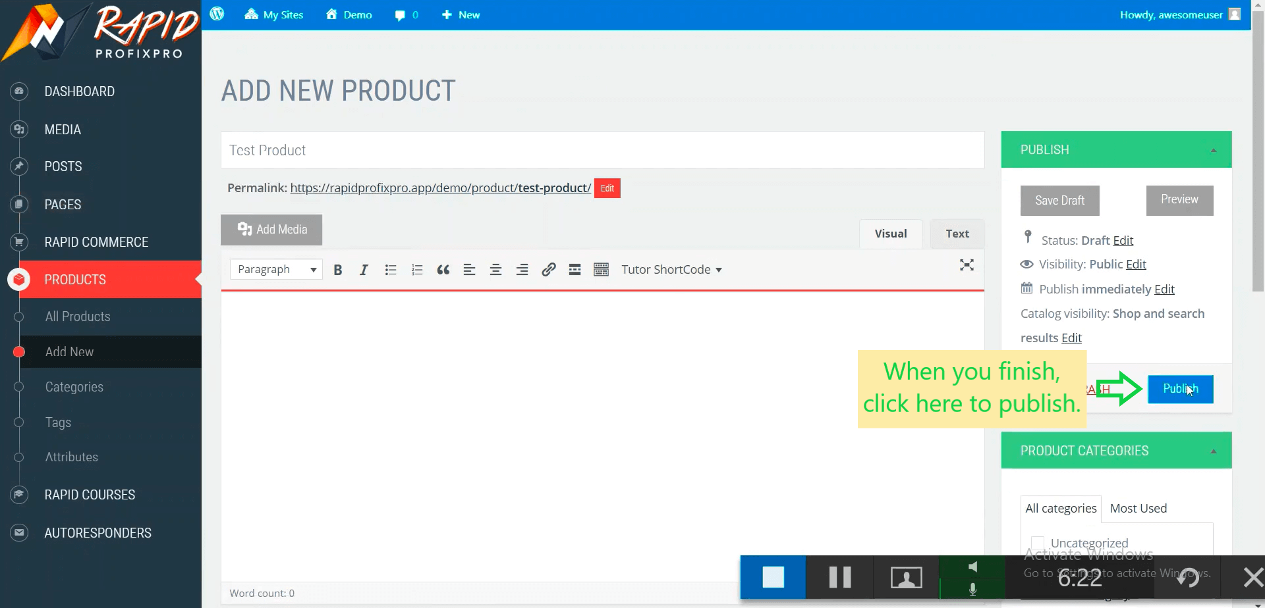Insert a blockquote

(443, 270)
